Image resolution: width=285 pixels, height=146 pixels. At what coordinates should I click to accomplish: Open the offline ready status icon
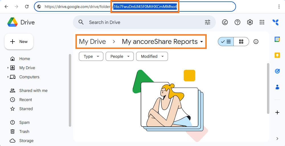click(x=225, y=22)
